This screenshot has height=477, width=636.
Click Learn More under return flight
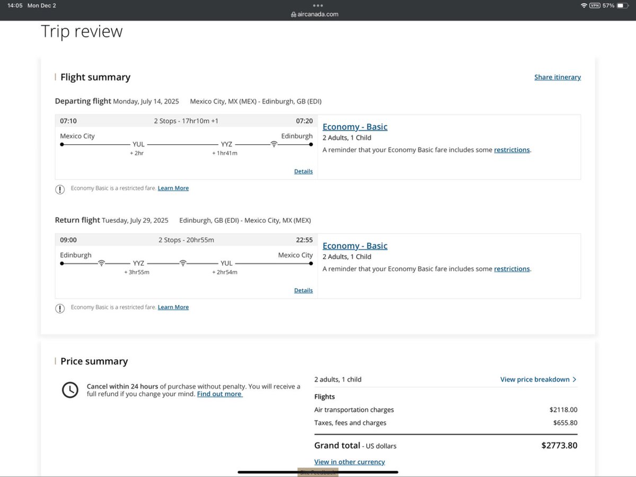click(x=173, y=307)
